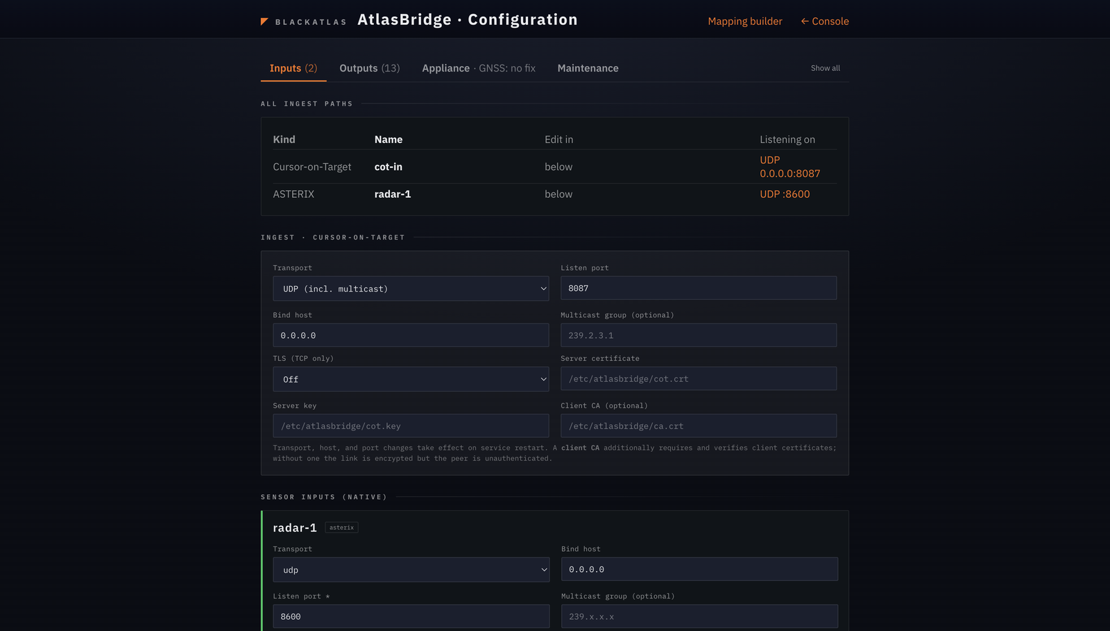Click the 'below' cell in radar-1 row
This screenshot has height=631, width=1110.
(x=558, y=194)
